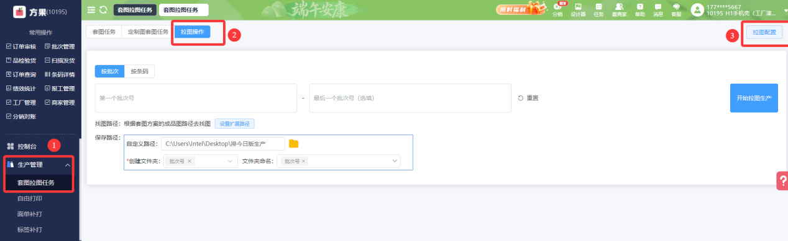Open 标签补打 in sidebar menu
Image resolution: width=788 pixels, height=241 pixels.
pyautogui.click(x=30, y=229)
